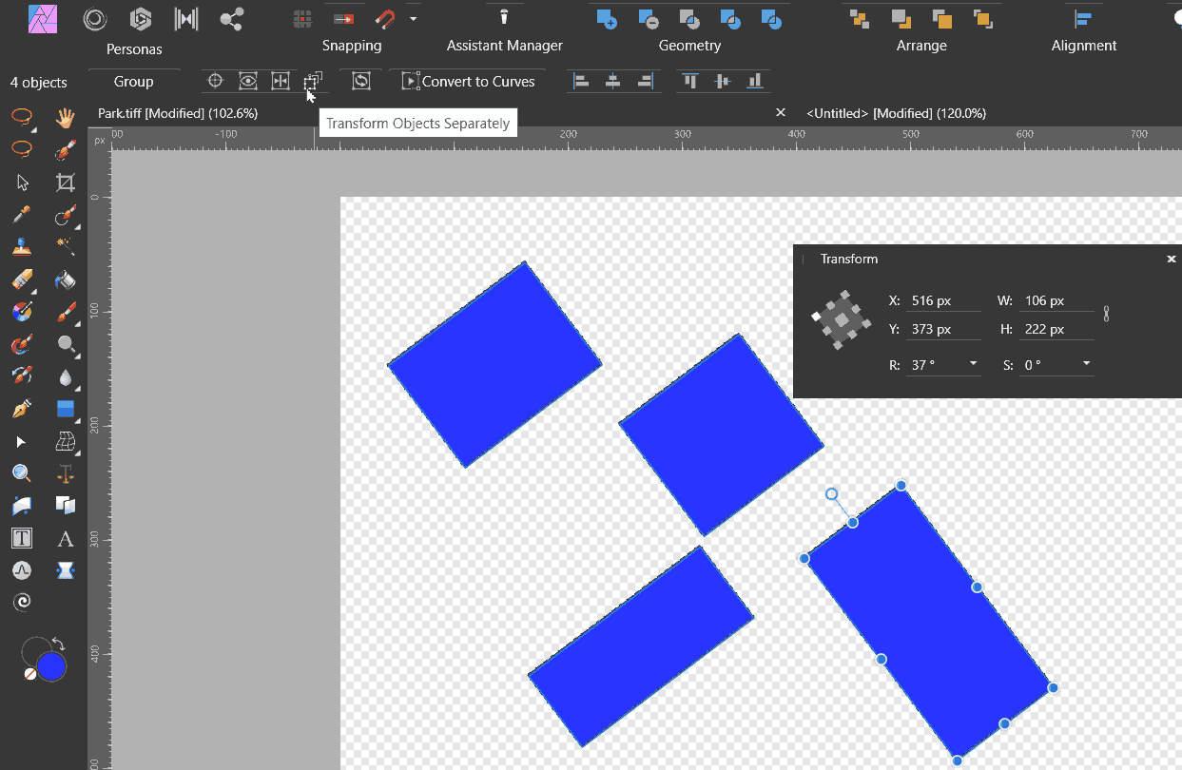
Task: Select the Hand view tool
Action: 65,118
